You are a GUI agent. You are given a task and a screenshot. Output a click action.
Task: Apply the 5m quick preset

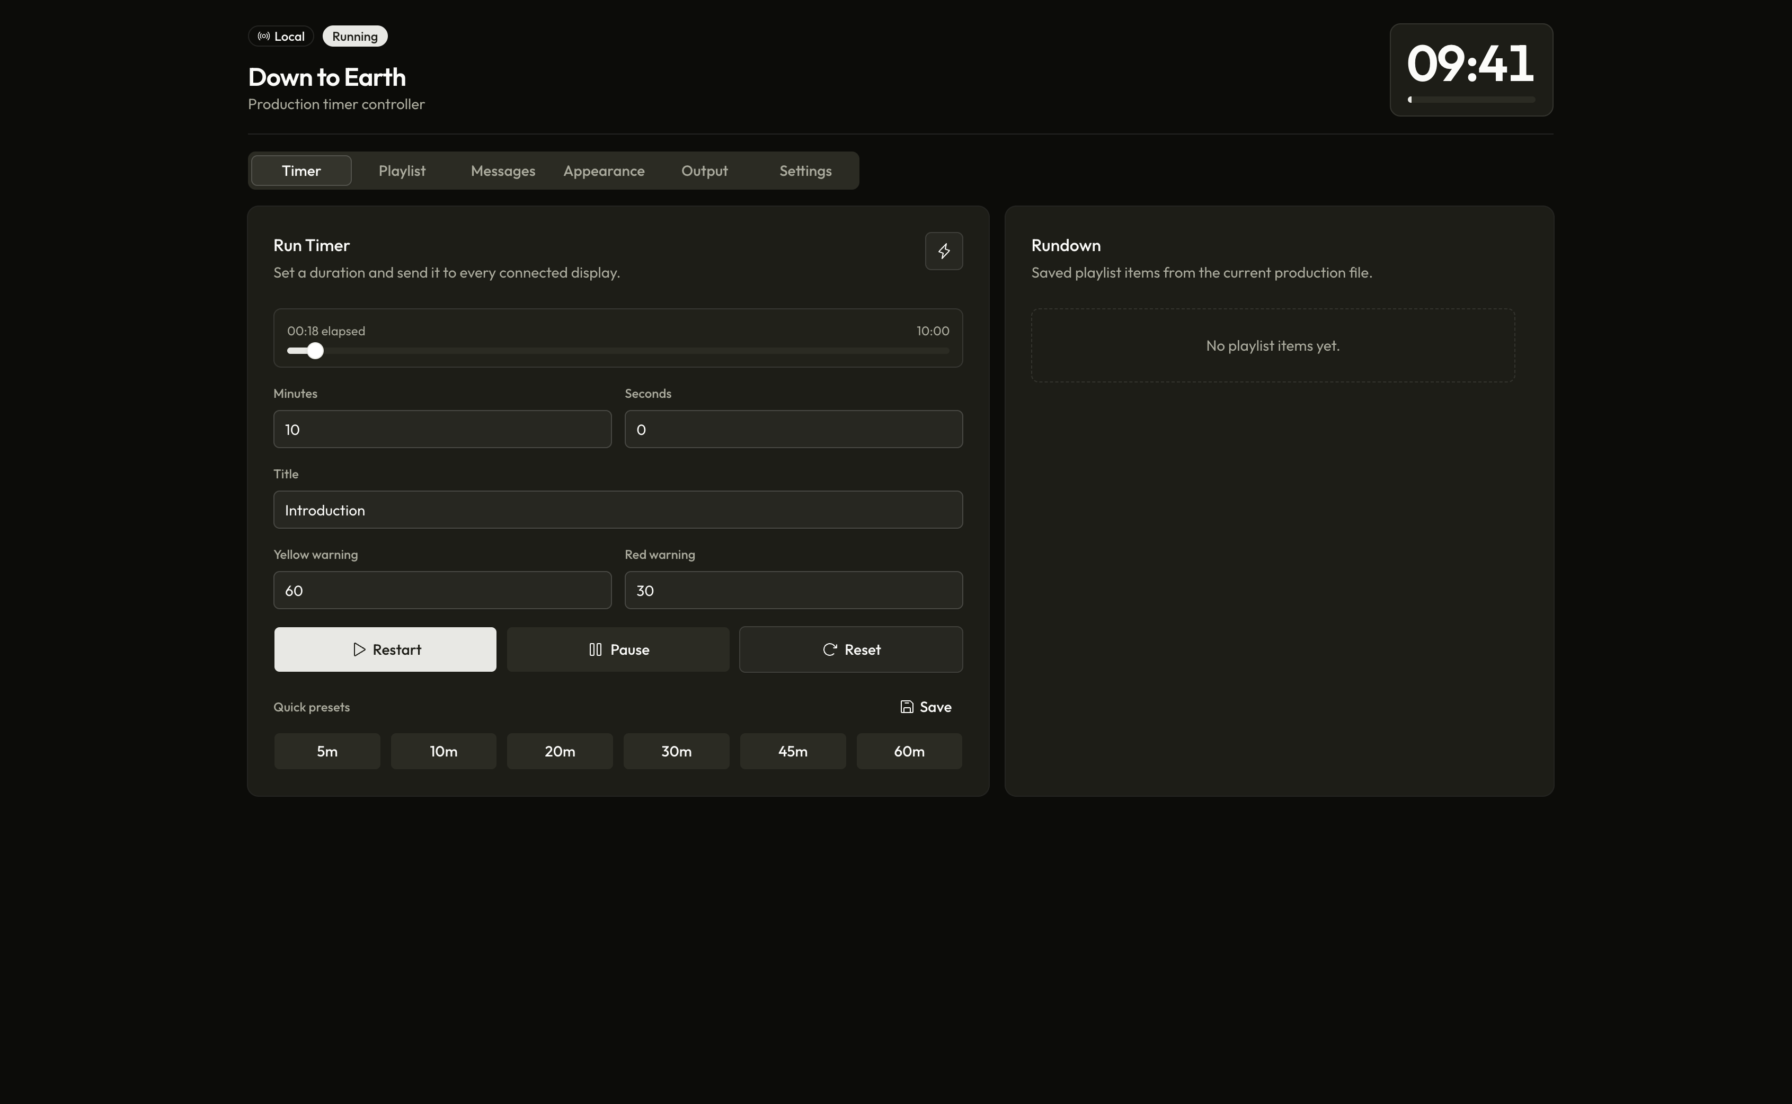(x=326, y=751)
